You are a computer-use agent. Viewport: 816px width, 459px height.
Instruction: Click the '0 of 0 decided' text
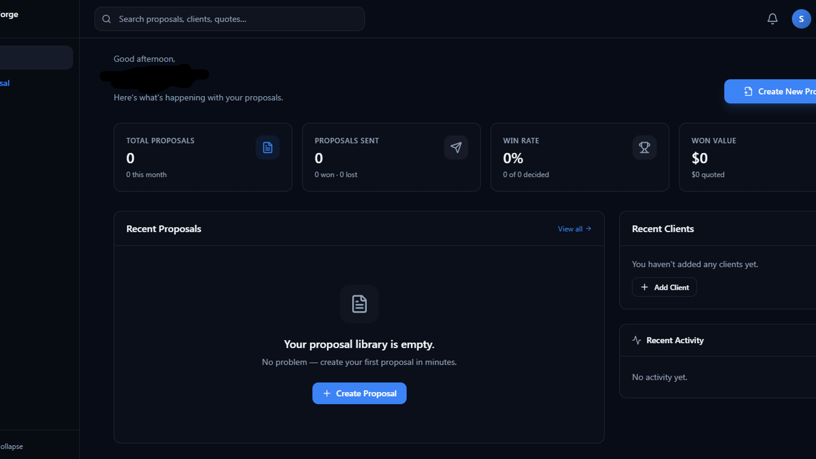click(x=526, y=175)
